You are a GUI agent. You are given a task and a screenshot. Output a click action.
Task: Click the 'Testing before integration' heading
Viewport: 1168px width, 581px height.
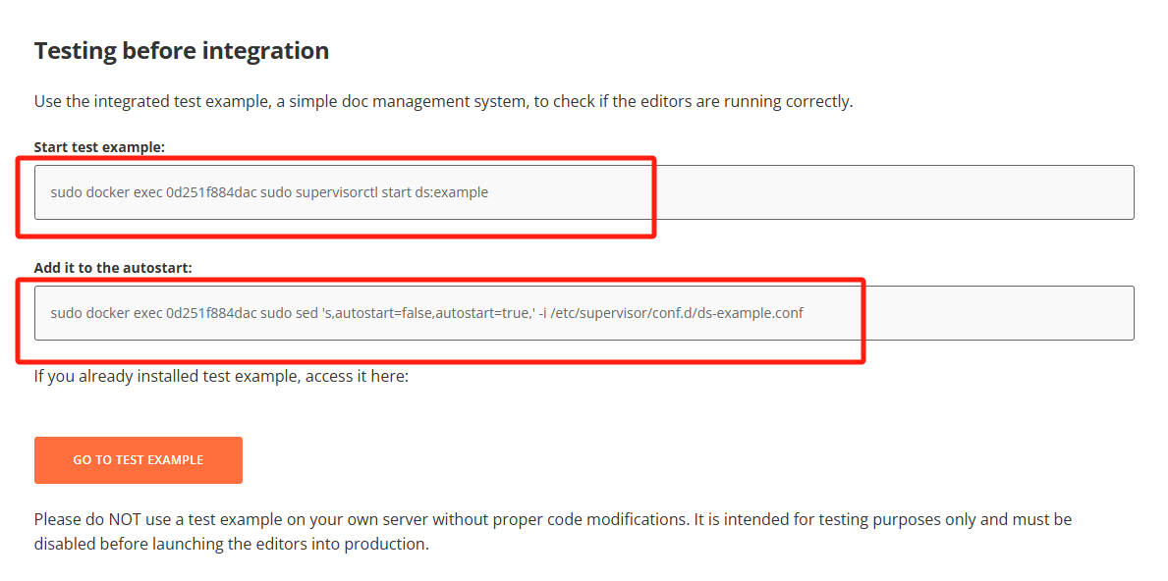181,51
